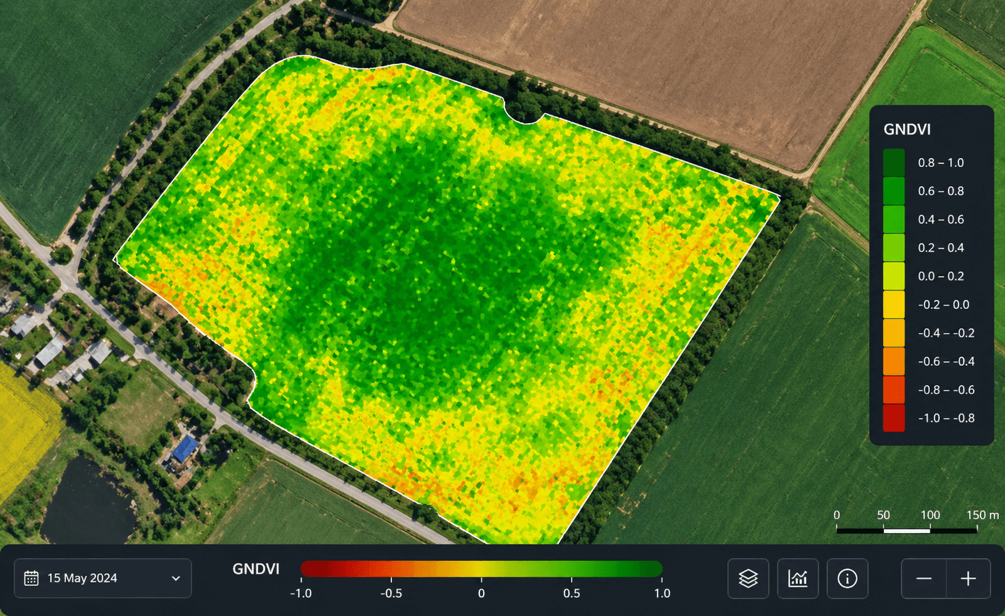
Task: Select the -0.2 – 0.0 yellow swatch
Action: [893, 304]
